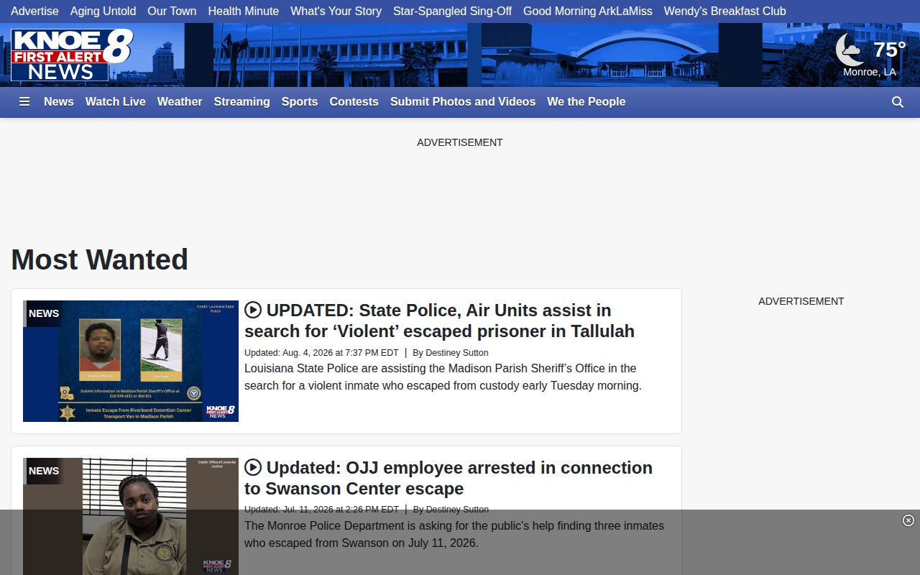Click the 'By Destiney Sutton' byline on the Tallulah story
Viewport: 920px width, 575px height.
[451, 353]
